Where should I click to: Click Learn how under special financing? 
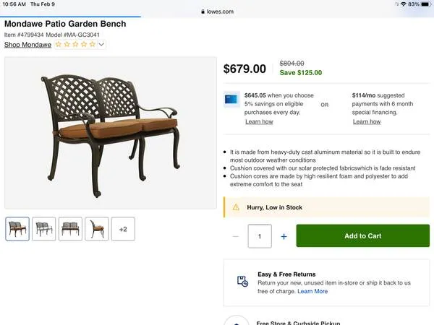367,121
